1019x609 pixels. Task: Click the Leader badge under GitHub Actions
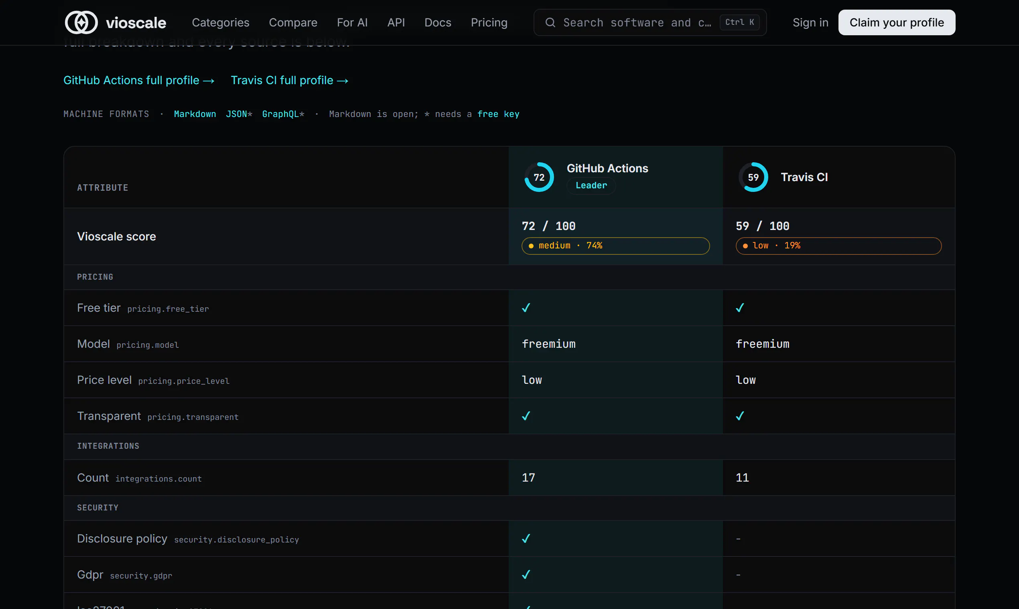[591, 186]
